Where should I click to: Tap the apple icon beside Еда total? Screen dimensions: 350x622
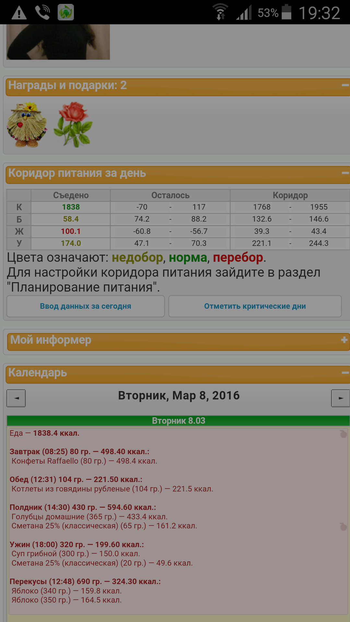coord(343,434)
